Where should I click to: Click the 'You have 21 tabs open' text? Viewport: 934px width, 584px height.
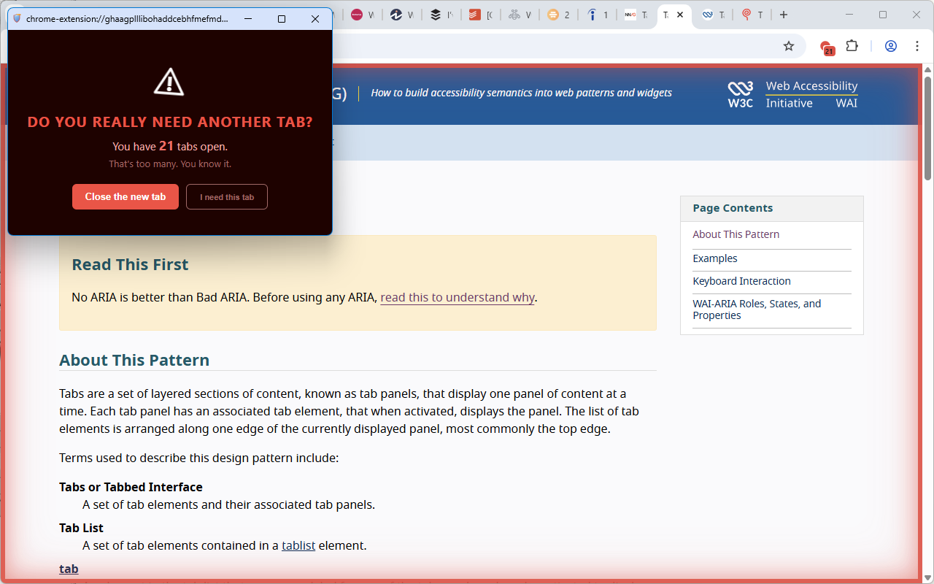pos(170,146)
